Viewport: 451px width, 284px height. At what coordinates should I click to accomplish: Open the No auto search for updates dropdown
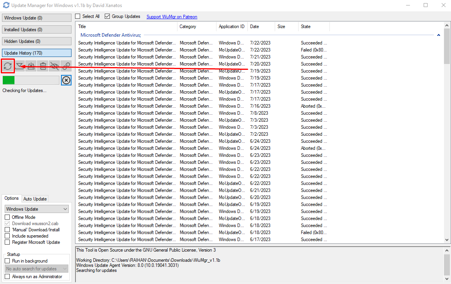click(37, 269)
